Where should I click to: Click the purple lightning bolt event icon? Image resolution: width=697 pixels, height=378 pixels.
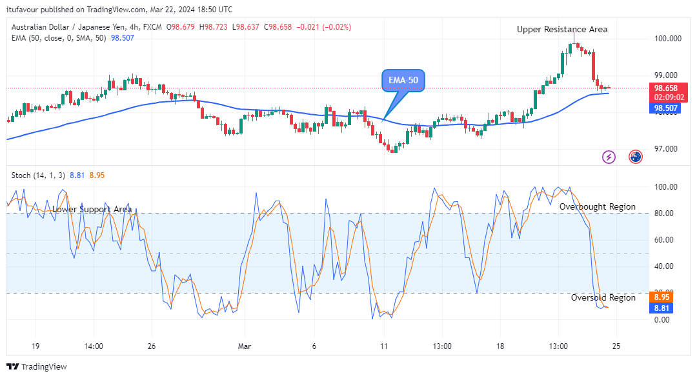click(609, 157)
